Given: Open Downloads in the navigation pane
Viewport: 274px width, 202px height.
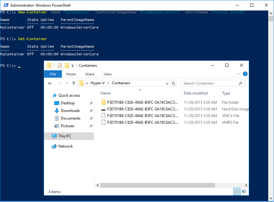Looking at the screenshot, I should coord(70,111).
